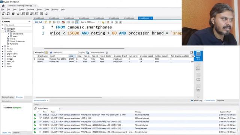Expand the smartphones table node
The width and height of the screenshot is (240, 135).
[9, 34]
